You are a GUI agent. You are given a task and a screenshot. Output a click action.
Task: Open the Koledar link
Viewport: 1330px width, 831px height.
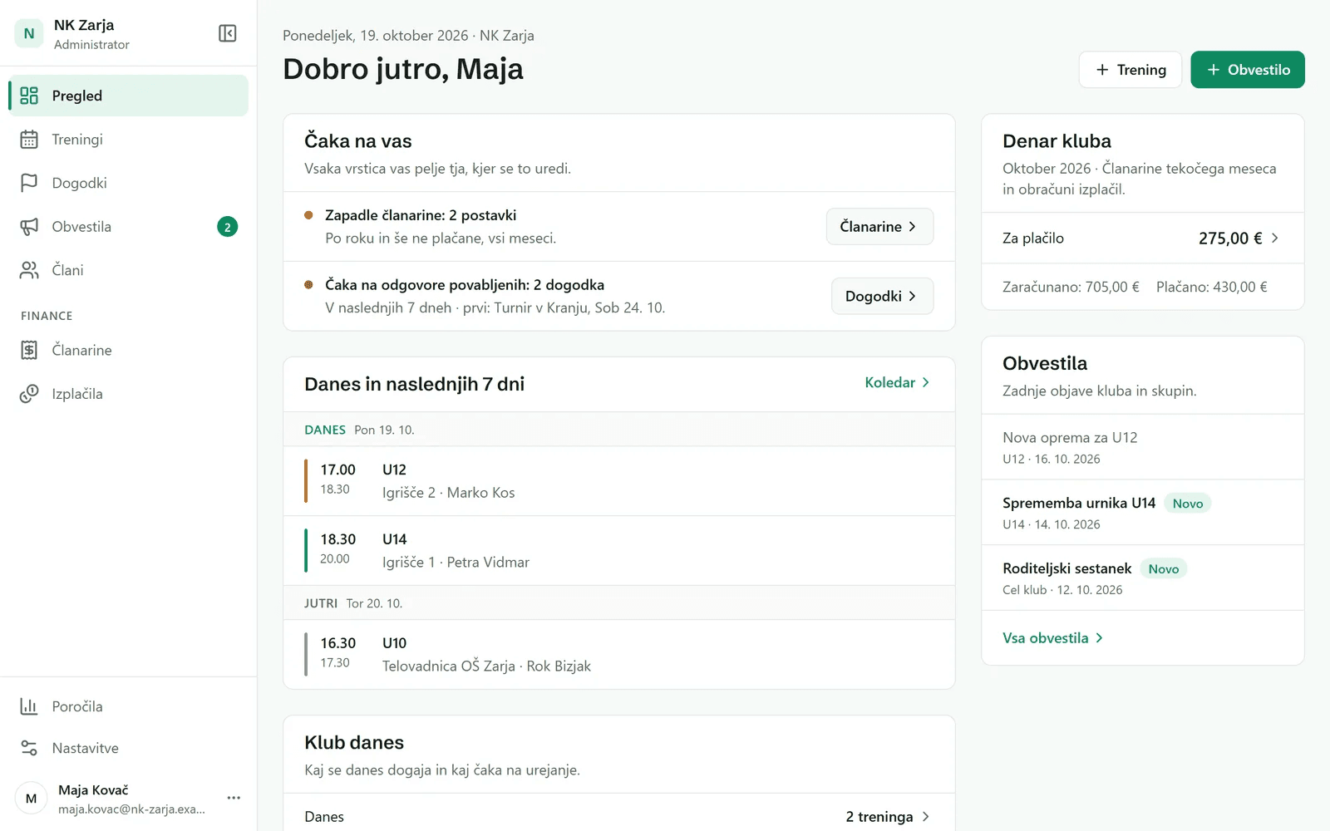pyautogui.click(x=897, y=382)
